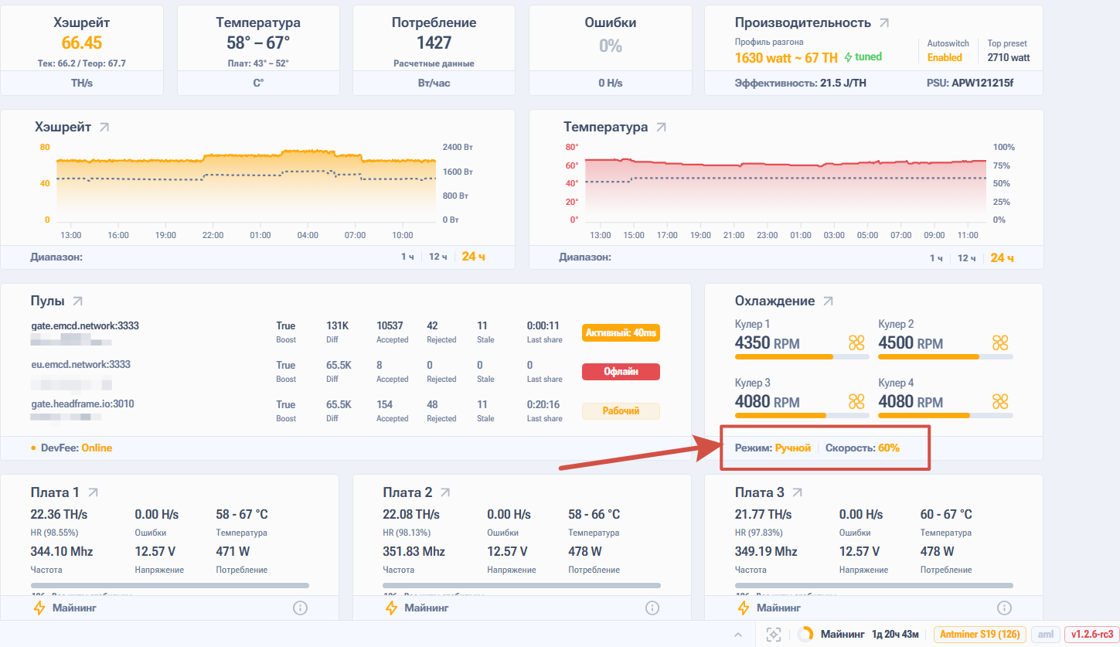Click the 66.45 hashrate value

pyautogui.click(x=82, y=43)
